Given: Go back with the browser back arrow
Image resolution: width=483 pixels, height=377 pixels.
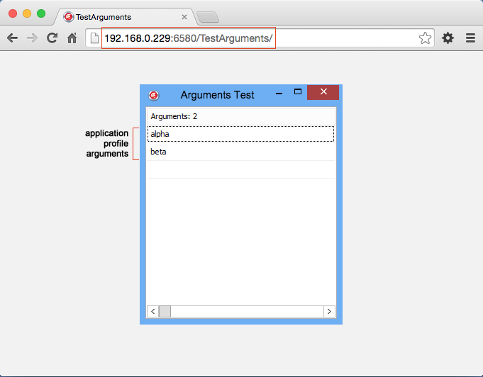Looking at the screenshot, I should click(x=12, y=38).
